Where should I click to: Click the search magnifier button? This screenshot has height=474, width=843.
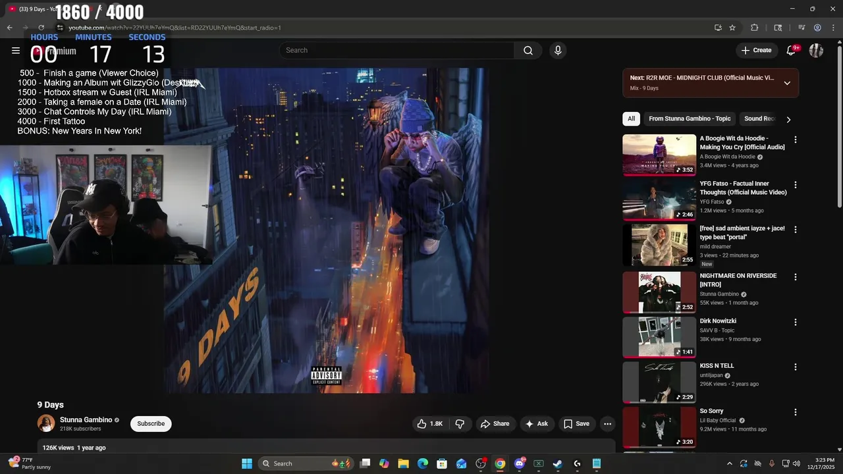tap(528, 51)
